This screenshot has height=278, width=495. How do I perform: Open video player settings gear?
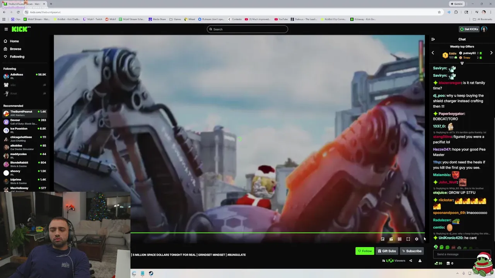pos(416,239)
